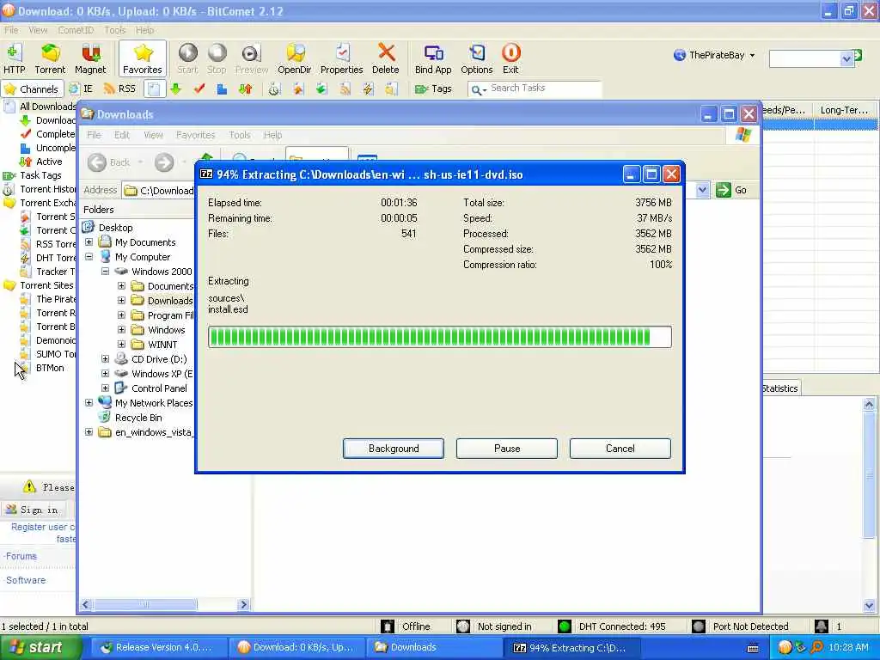Select the red checkmark completed filter icon
This screenshot has height=660, width=880.
click(x=199, y=89)
